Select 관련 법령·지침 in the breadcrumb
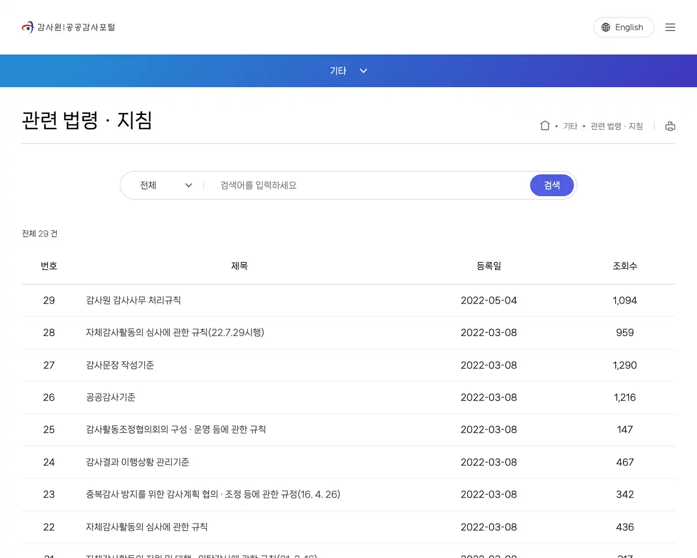 pyautogui.click(x=616, y=126)
